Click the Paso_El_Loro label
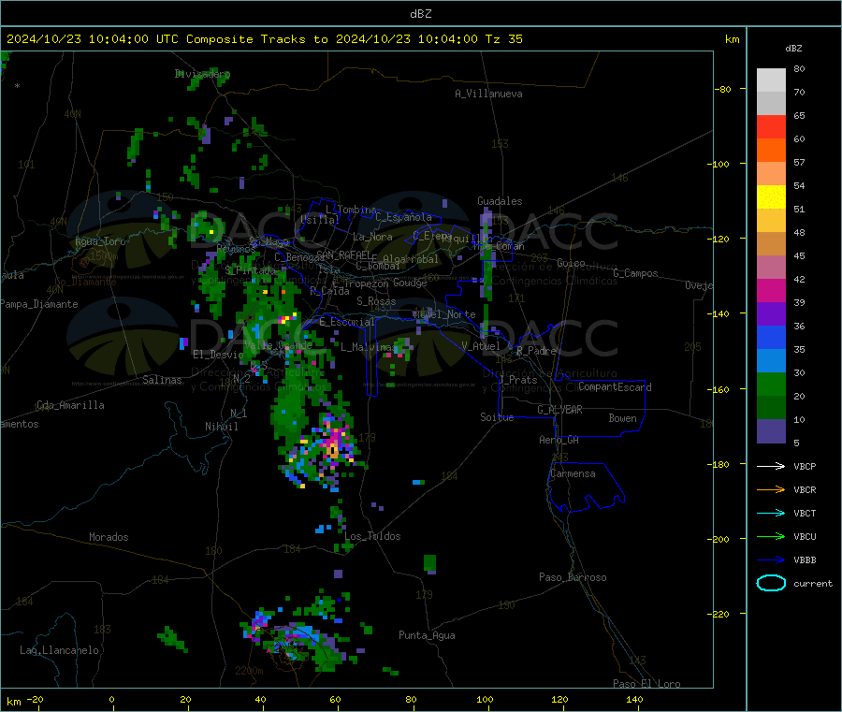 click(x=647, y=684)
